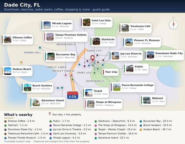Open the Saint Leo Univ. card
This screenshot has height=144, width=185.
pos(96,22)
